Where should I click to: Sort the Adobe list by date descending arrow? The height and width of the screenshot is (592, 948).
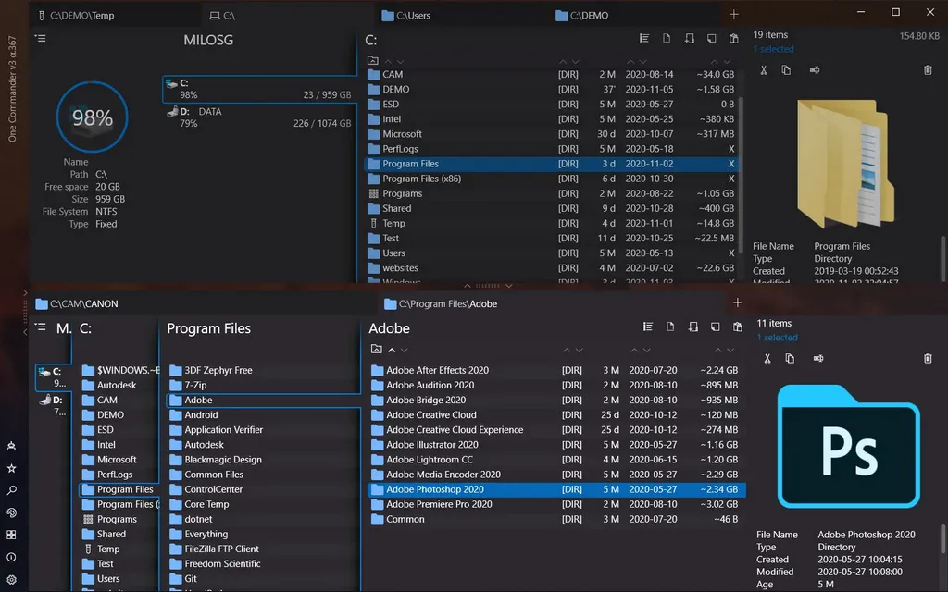[647, 351]
